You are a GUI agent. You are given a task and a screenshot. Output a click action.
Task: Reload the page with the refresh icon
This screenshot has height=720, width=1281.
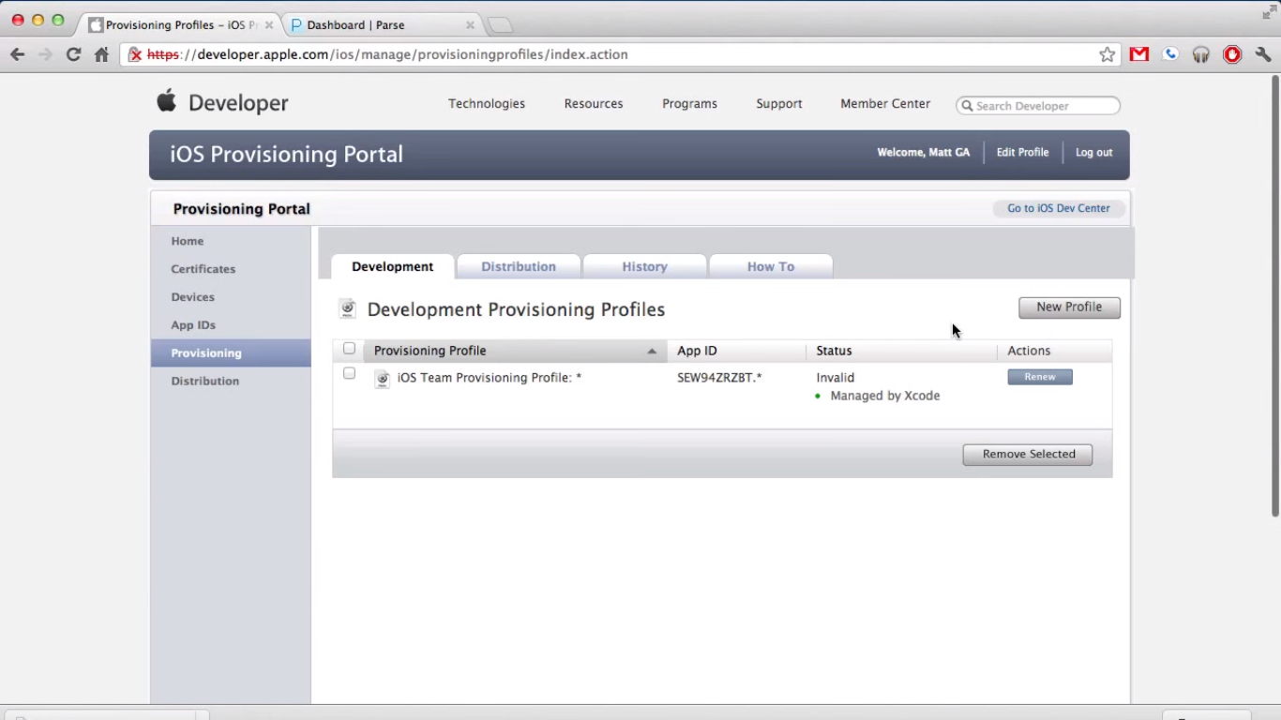coord(73,54)
